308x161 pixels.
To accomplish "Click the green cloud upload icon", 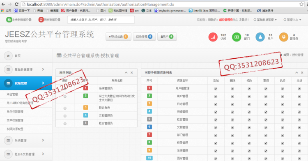I will (9, 20).
